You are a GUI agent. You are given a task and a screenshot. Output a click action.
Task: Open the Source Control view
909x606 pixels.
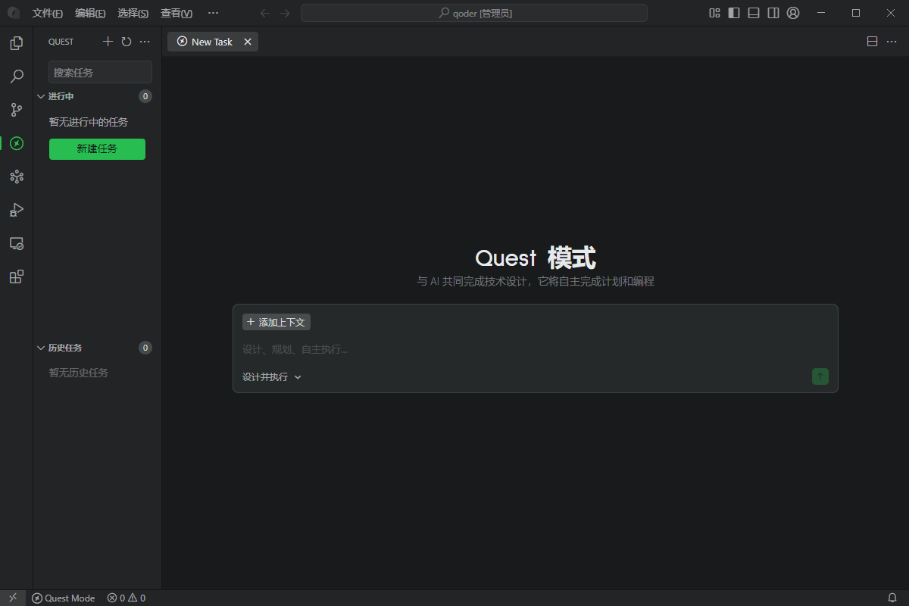[17, 110]
